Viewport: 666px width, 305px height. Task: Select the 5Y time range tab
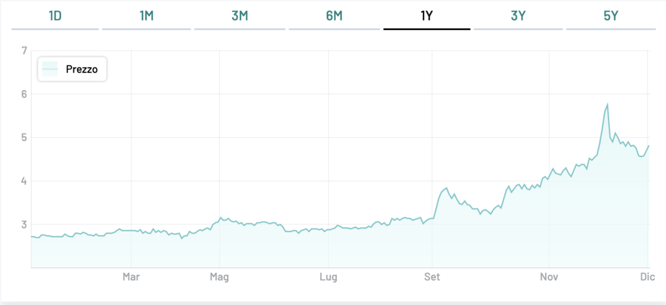click(610, 15)
